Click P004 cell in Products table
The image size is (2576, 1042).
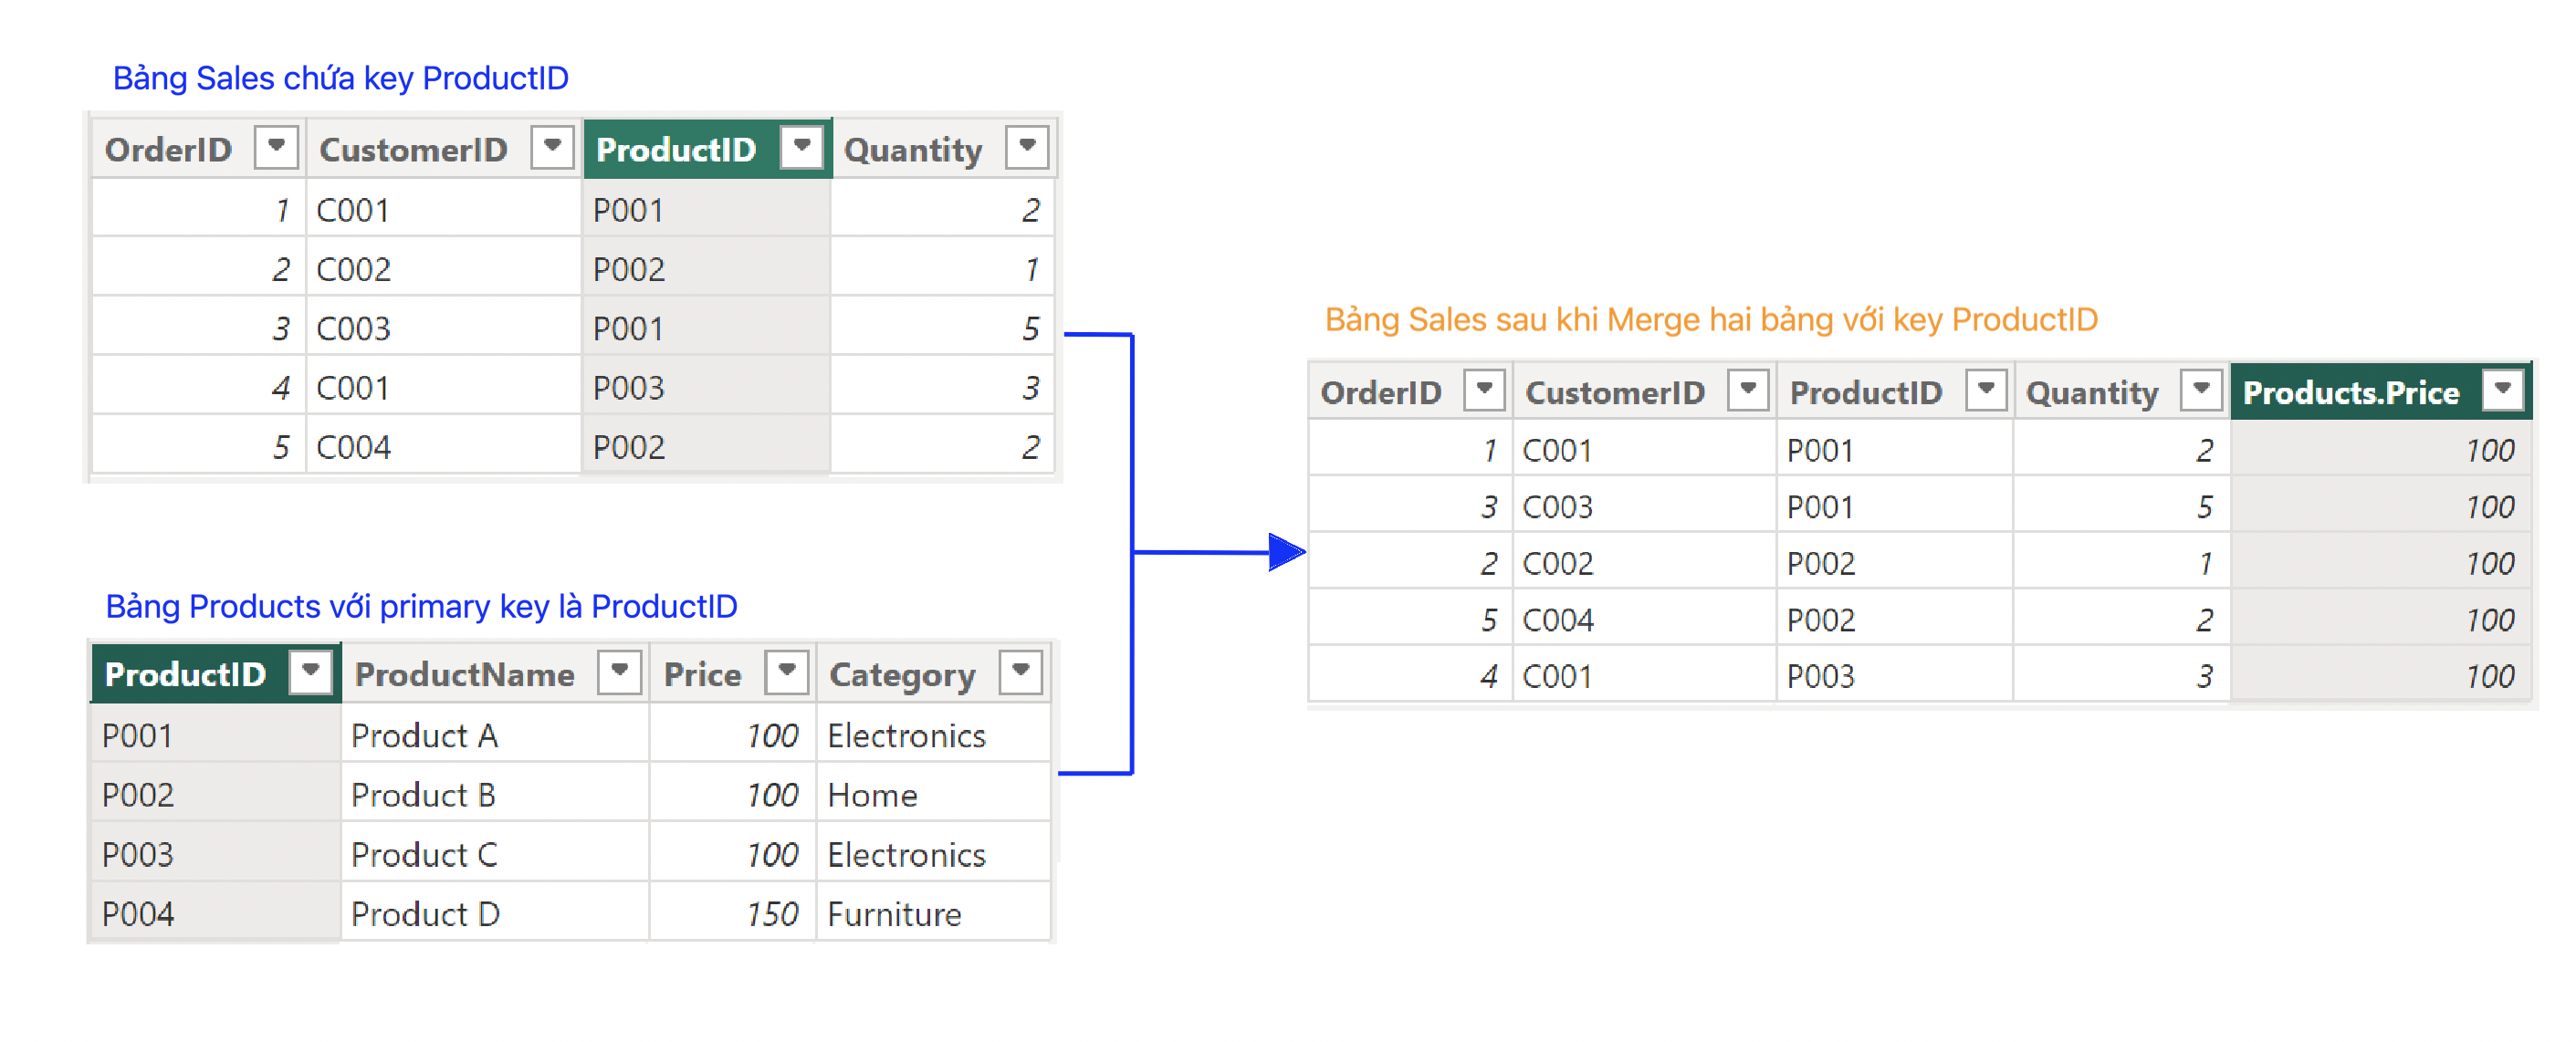coord(216,912)
